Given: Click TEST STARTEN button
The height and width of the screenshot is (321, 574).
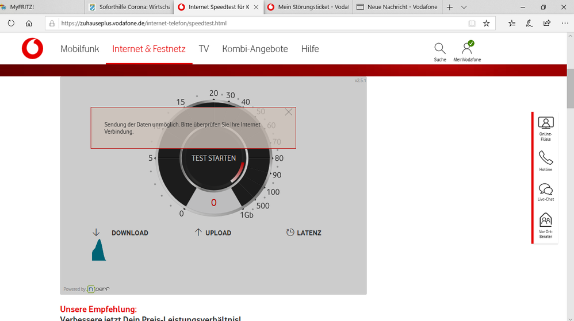Looking at the screenshot, I should [214, 158].
